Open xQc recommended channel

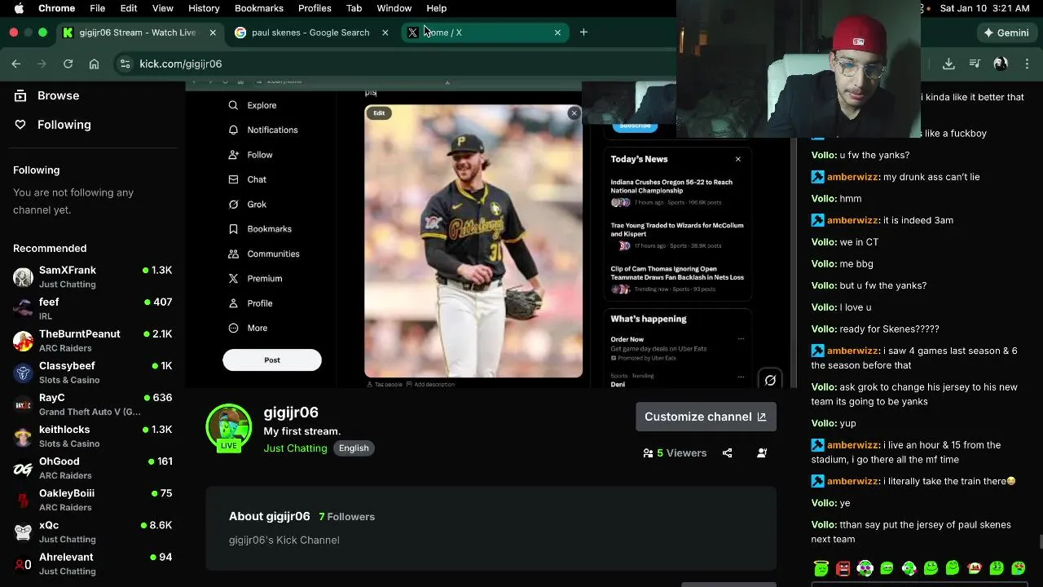click(93, 532)
